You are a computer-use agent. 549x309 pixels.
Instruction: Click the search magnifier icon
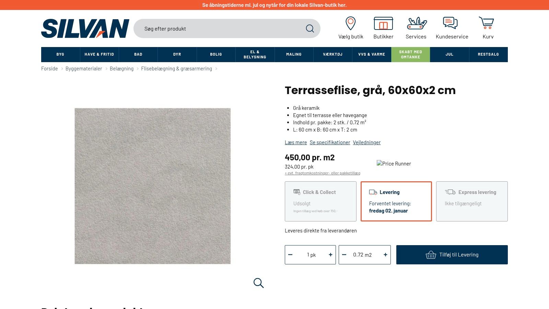(x=310, y=28)
